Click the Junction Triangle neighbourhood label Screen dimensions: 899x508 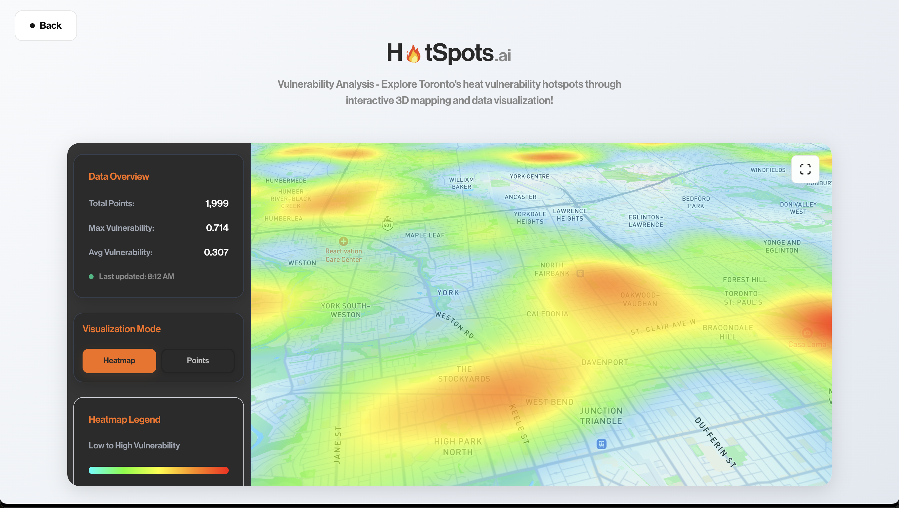click(601, 416)
